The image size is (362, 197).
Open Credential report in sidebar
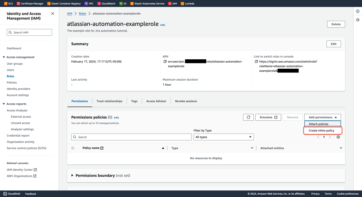tap(18, 136)
